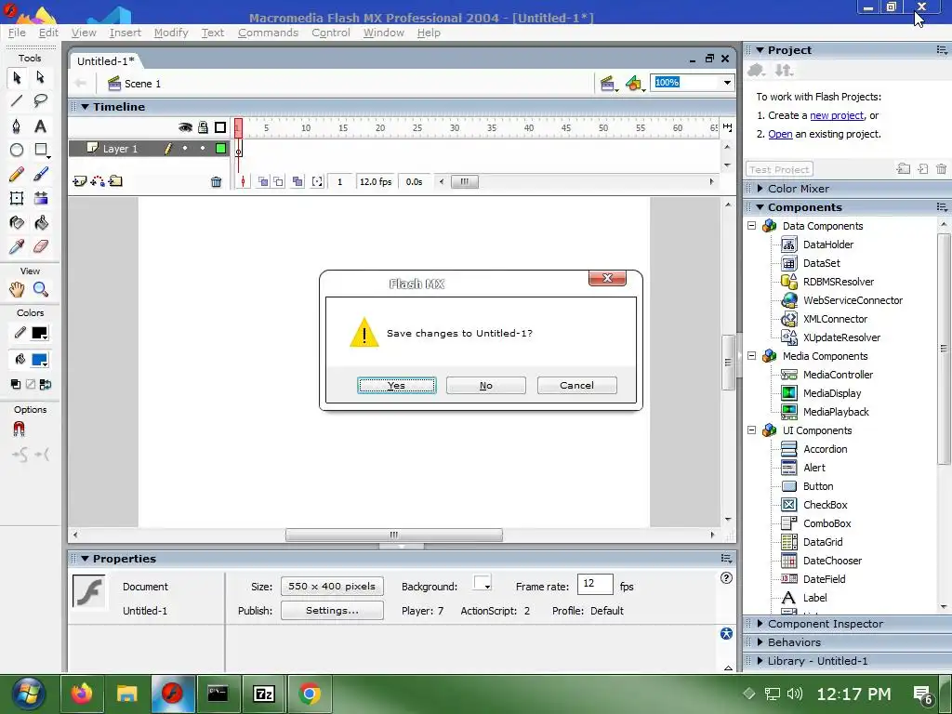The height and width of the screenshot is (714, 952).
Task: Toggle Layer 1 lock dot
Action: coord(203,148)
